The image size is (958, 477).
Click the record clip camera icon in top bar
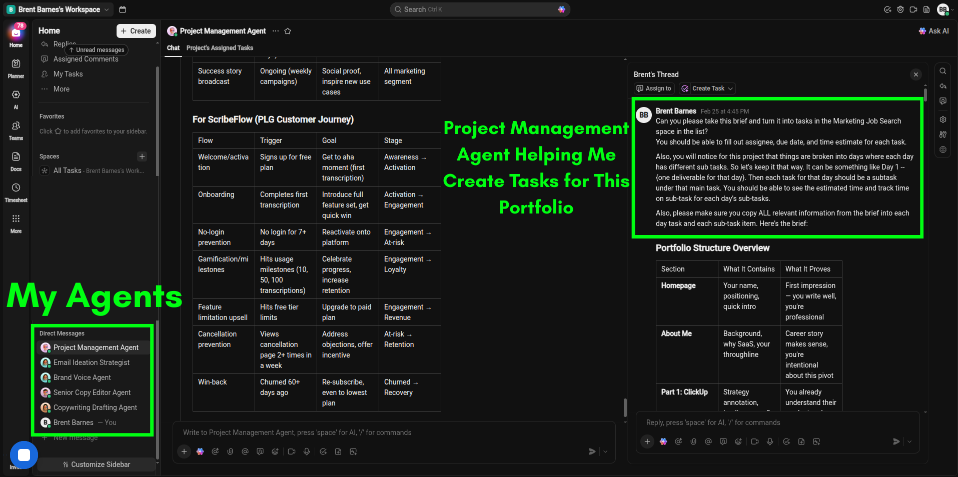pyautogui.click(x=913, y=9)
